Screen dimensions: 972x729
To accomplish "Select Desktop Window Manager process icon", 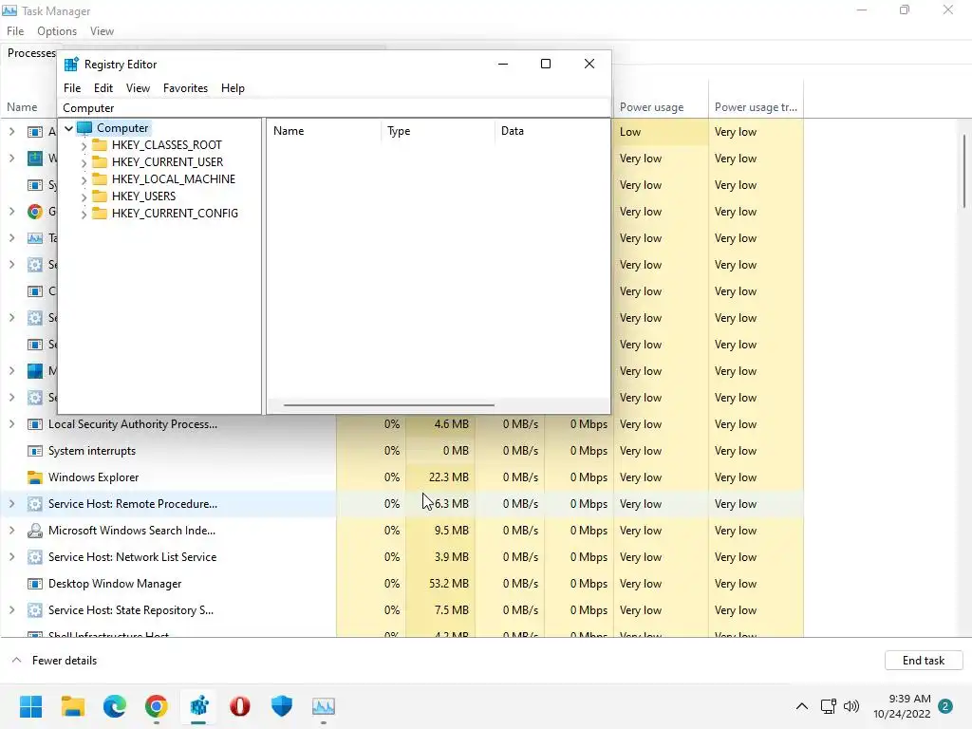I will point(35,584).
